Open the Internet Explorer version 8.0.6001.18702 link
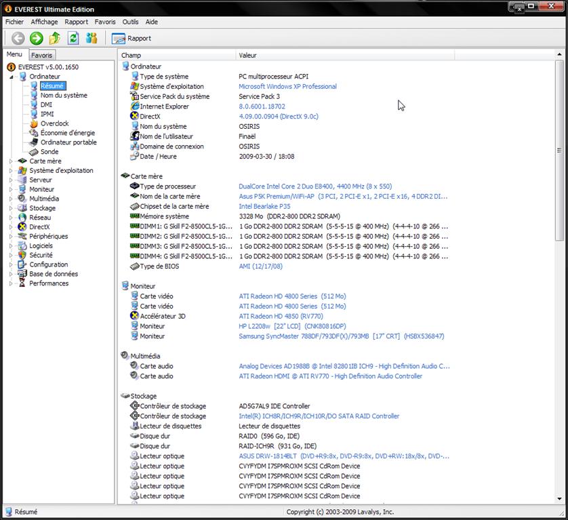This screenshot has height=520, width=568. point(262,106)
